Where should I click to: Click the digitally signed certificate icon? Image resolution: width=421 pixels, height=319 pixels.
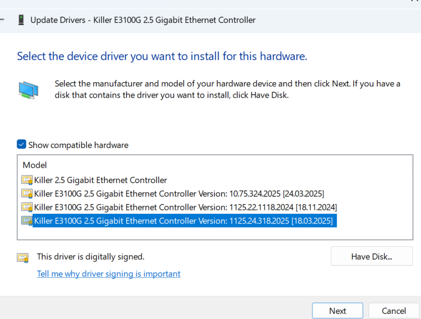click(23, 257)
